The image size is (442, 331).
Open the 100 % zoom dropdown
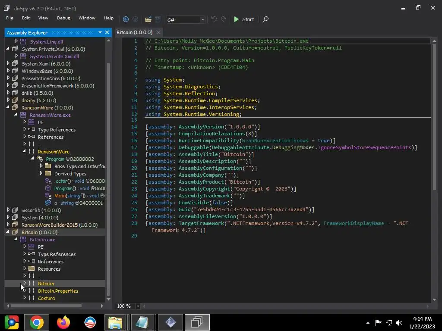pos(138,306)
